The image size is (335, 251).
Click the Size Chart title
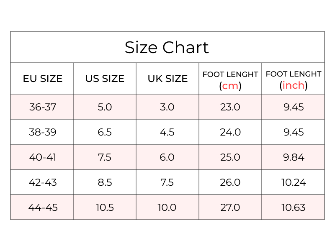click(167, 47)
